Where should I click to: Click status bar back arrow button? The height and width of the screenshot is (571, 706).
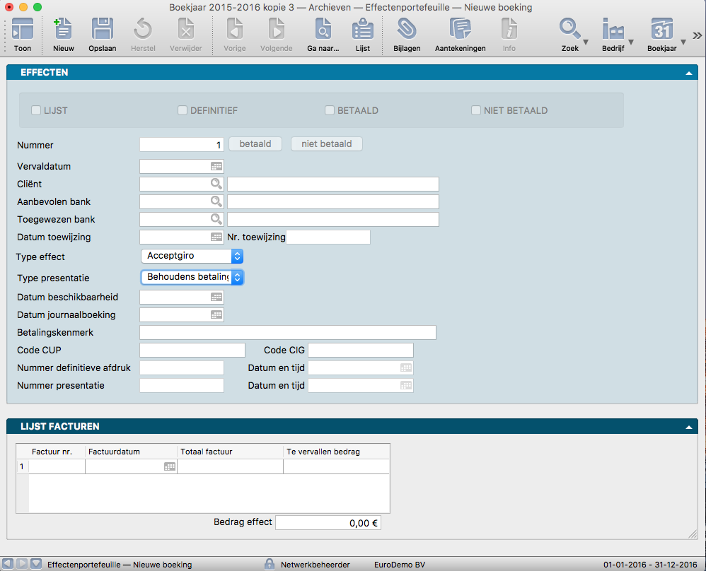click(x=8, y=564)
